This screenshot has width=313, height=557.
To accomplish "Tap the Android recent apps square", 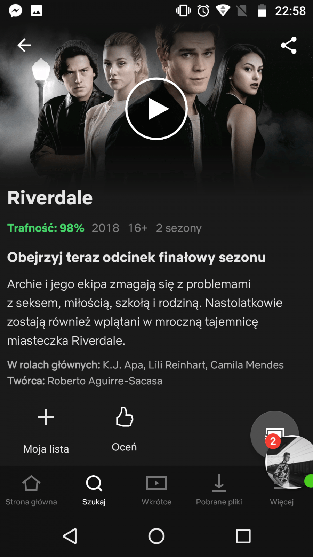I will (243, 536).
